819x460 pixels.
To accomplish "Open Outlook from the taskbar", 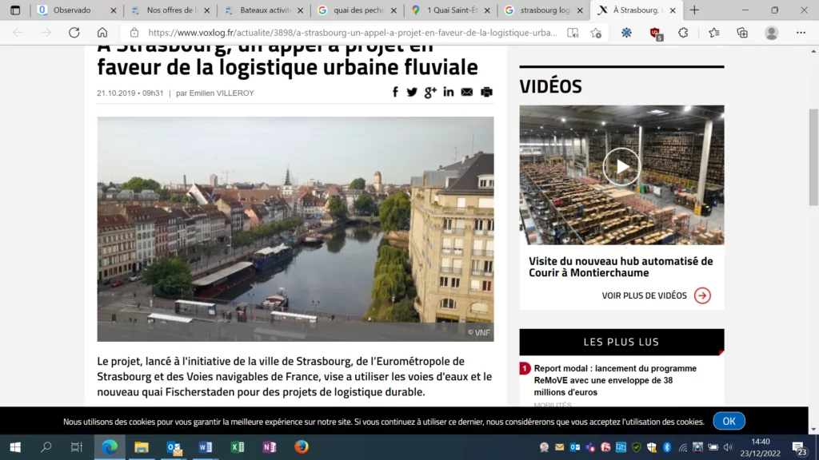I will click(174, 447).
